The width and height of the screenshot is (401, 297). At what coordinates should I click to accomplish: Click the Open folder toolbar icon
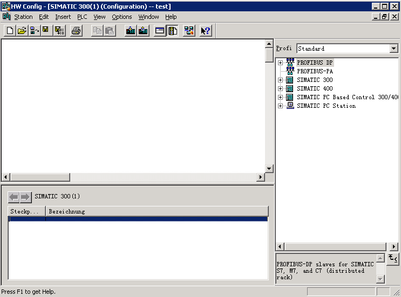(x=22, y=31)
